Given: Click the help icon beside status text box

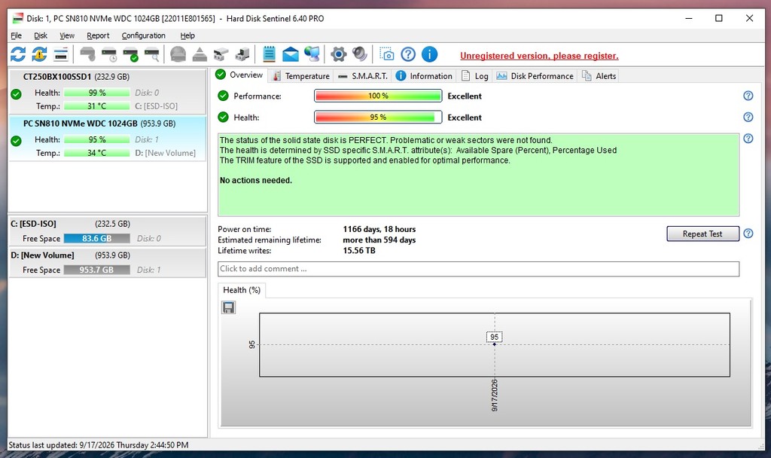Looking at the screenshot, I should point(748,139).
